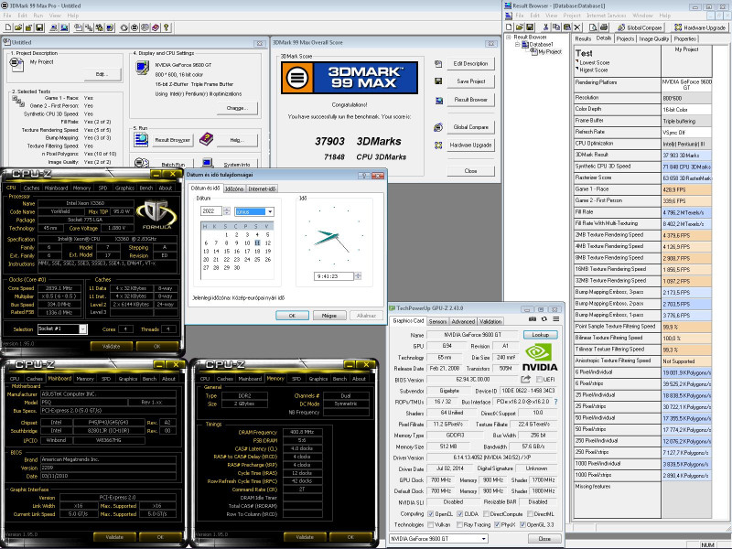Viewport: 732px width, 549px height.
Task: Switch to the Image Quality tab in Result Browser
Action: coord(654,38)
